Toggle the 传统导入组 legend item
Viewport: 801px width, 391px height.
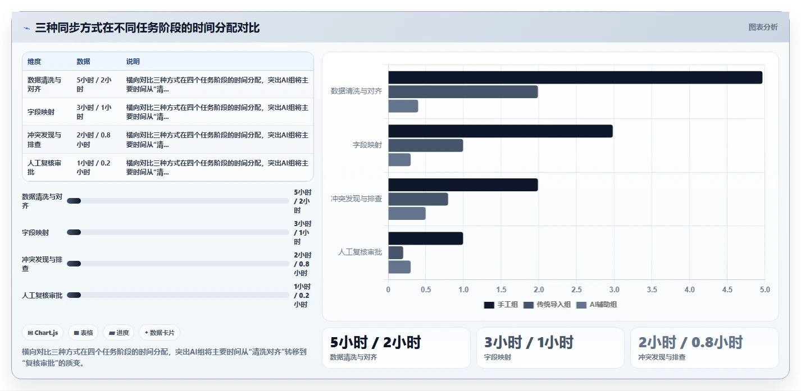547,305
